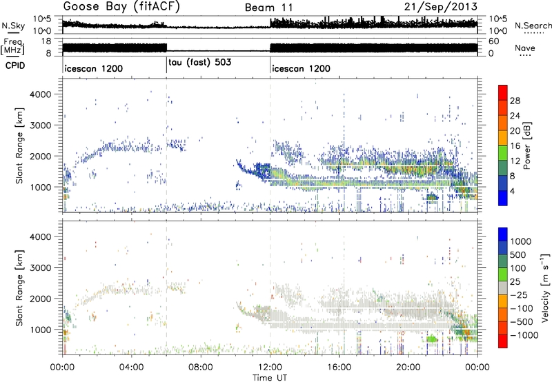The image size is (552, 382).
Task: Click the '-25' tick on Velocity colorbar
Action: (519, 294)
